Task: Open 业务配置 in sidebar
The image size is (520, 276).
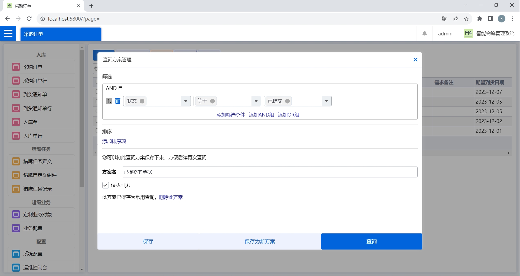Action: pos(41,228)
